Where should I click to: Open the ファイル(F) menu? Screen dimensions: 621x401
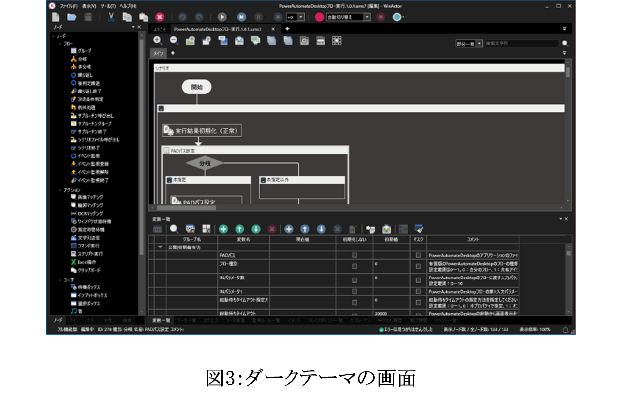(69, 6)
